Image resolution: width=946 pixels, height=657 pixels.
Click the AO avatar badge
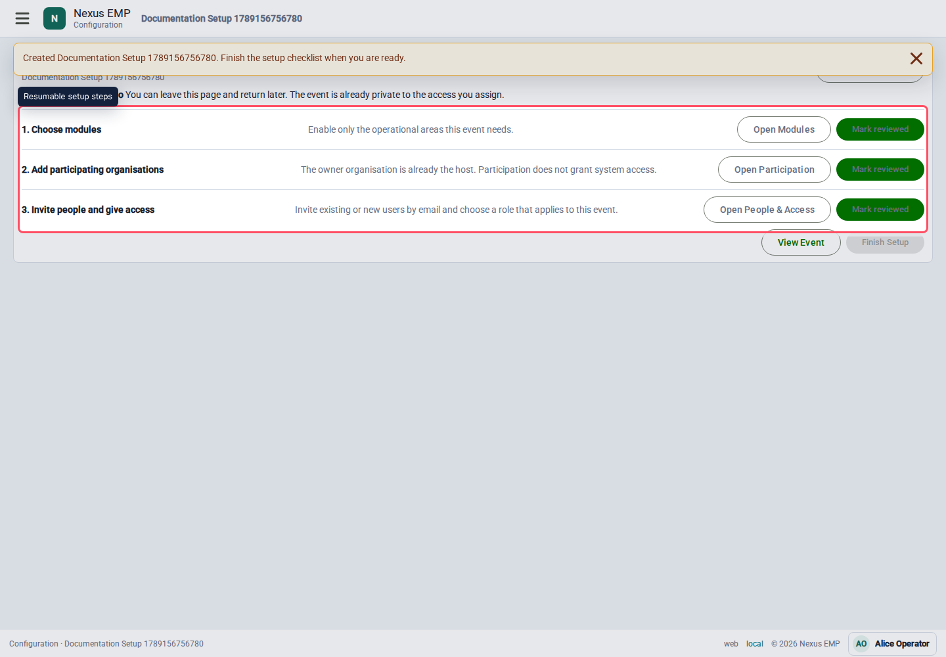(861, 644)
